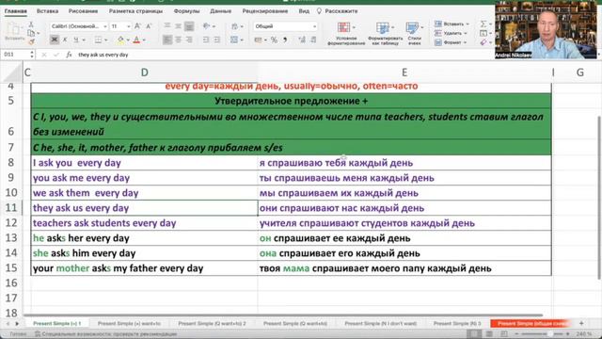Open the Рецензирование ribbon tab
This screenshot has width=602, height=339.
(x=265, y=11)
